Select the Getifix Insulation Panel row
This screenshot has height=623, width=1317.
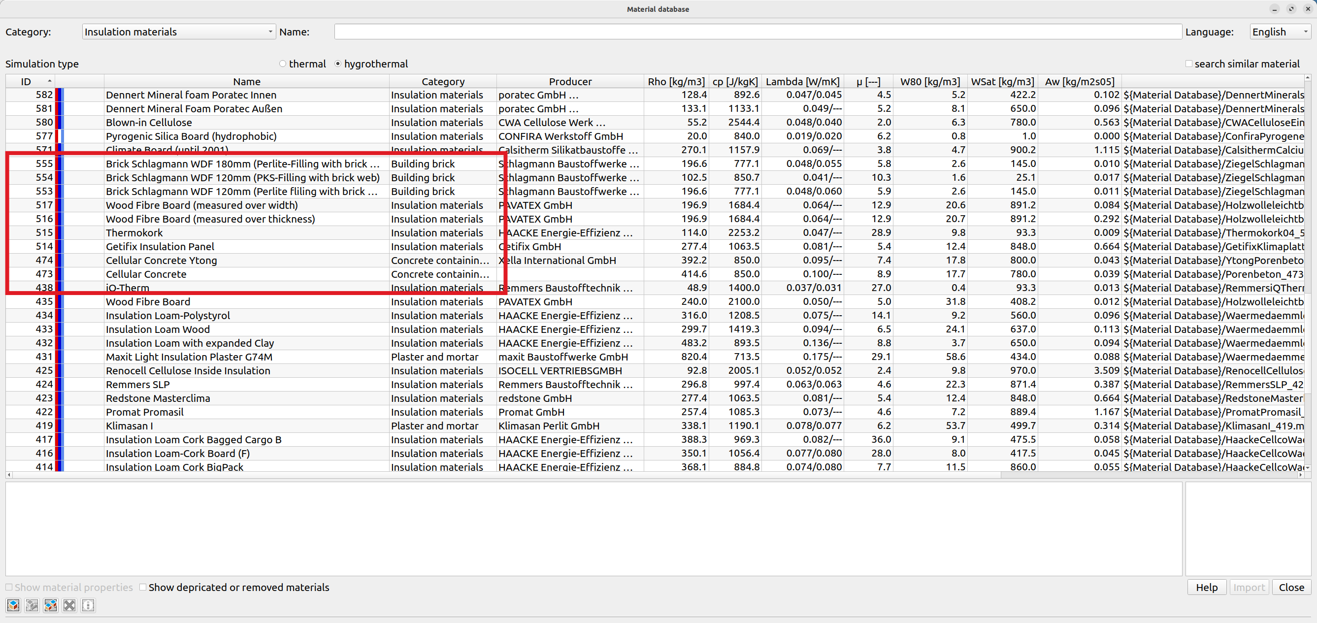[x=655, y=247]
